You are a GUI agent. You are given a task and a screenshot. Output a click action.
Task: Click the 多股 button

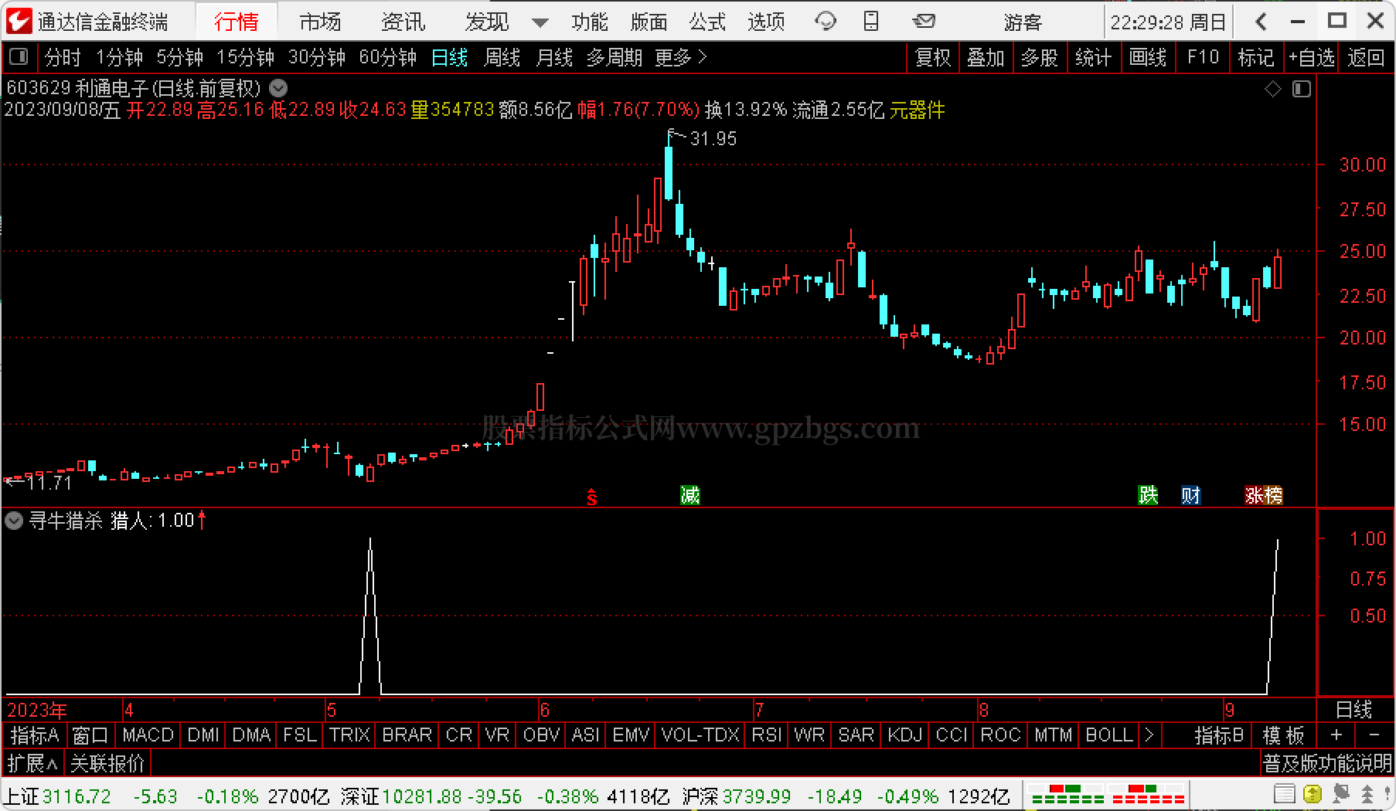tap(1039, 57)
